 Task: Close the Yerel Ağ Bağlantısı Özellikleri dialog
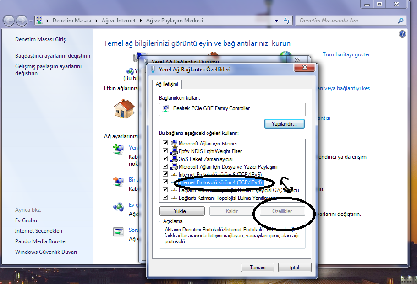pos(305,67)
